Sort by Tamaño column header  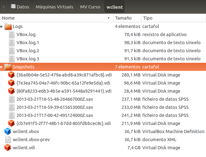pyautogui.click(x=127, y=18)
